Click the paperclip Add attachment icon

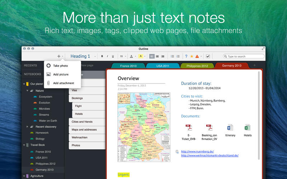tap(48, 83)
